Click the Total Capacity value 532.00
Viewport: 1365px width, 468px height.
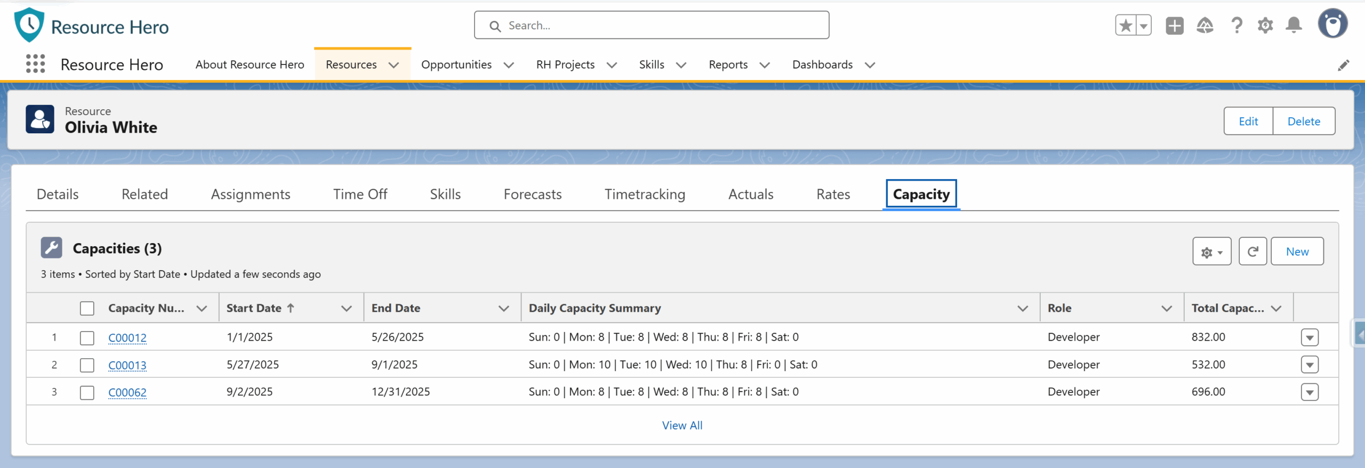[1208, 365]
